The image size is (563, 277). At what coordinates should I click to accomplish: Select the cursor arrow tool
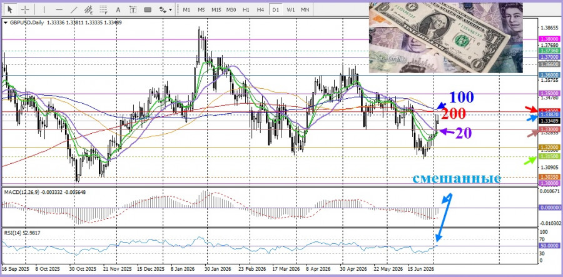tap(11, 9)
